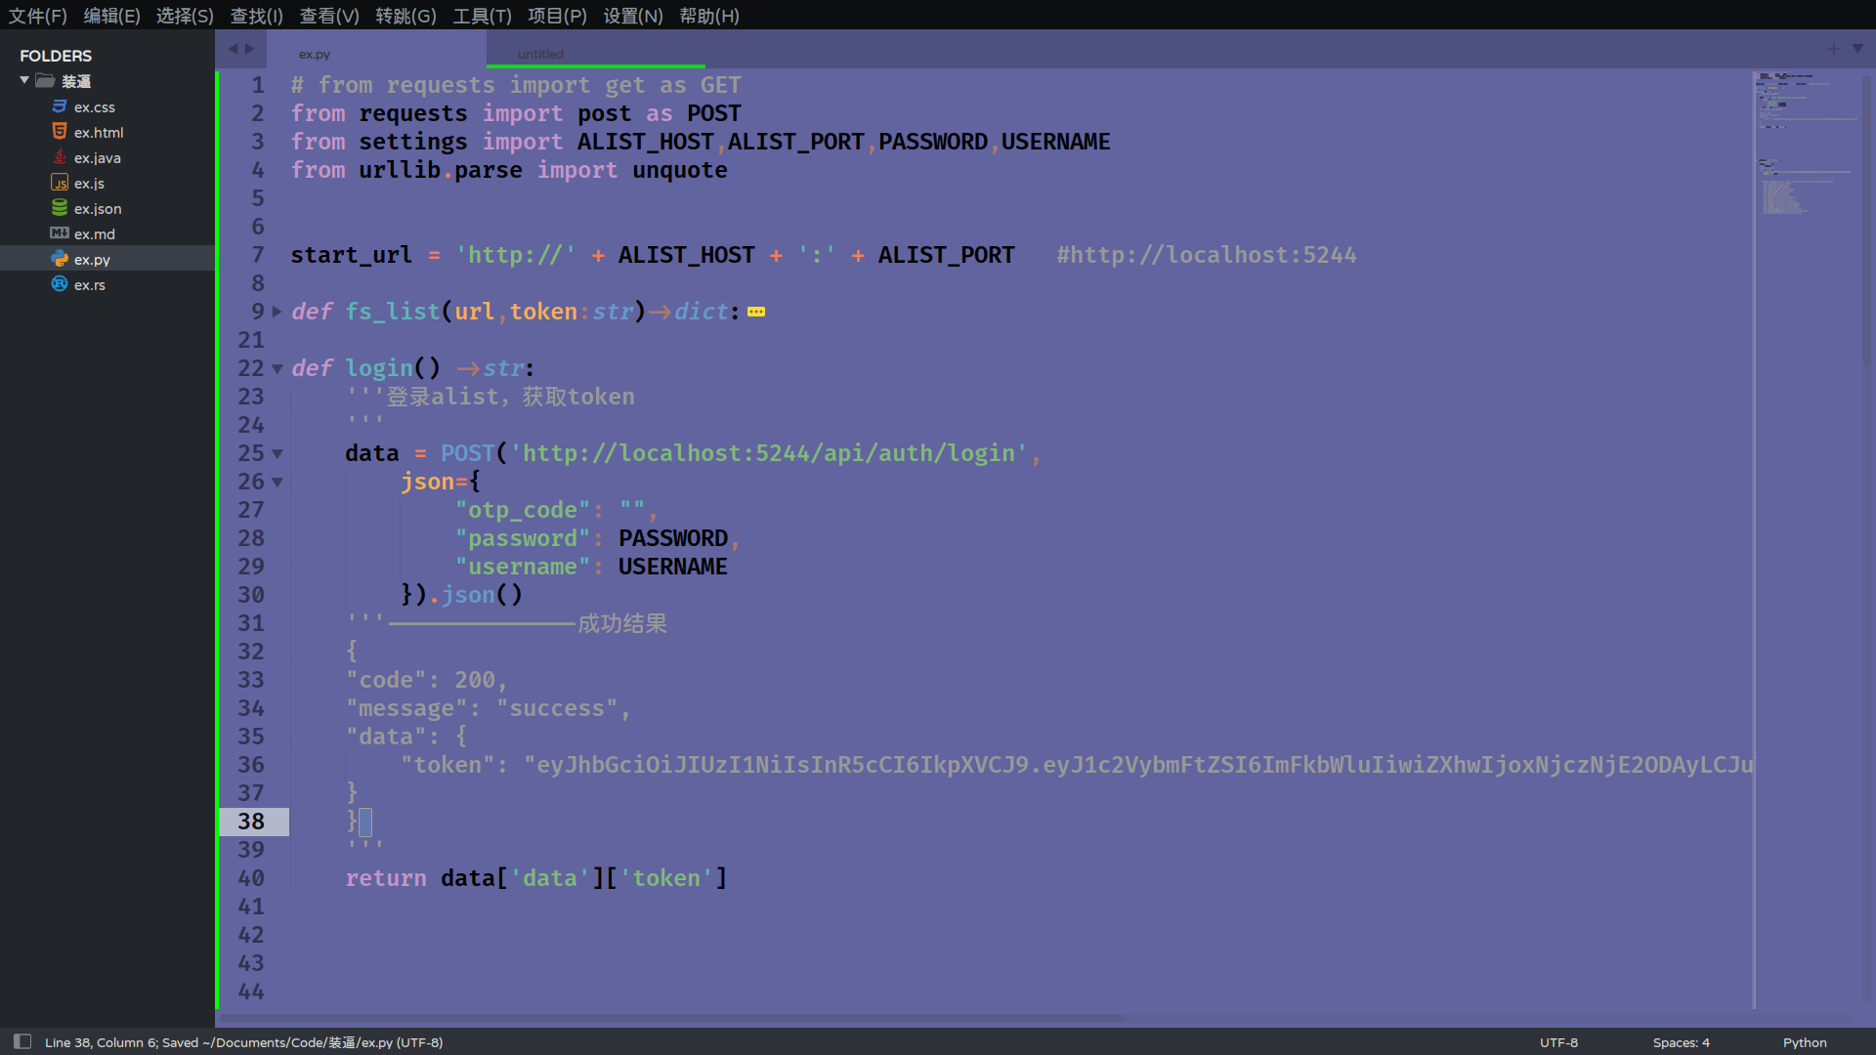Viewport: 1876px width, 1055px height.
Task: Toggle side bar via status bar icon
Action: coord(22,1041)
